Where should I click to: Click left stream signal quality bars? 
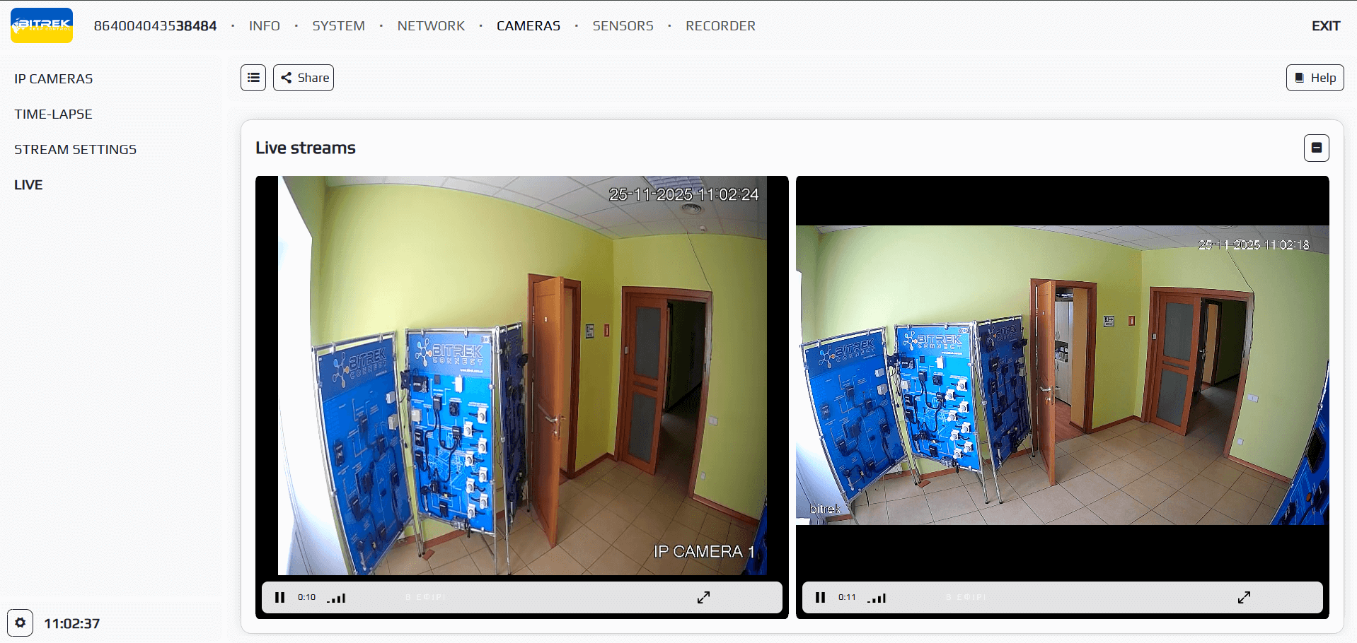point(337,598)
